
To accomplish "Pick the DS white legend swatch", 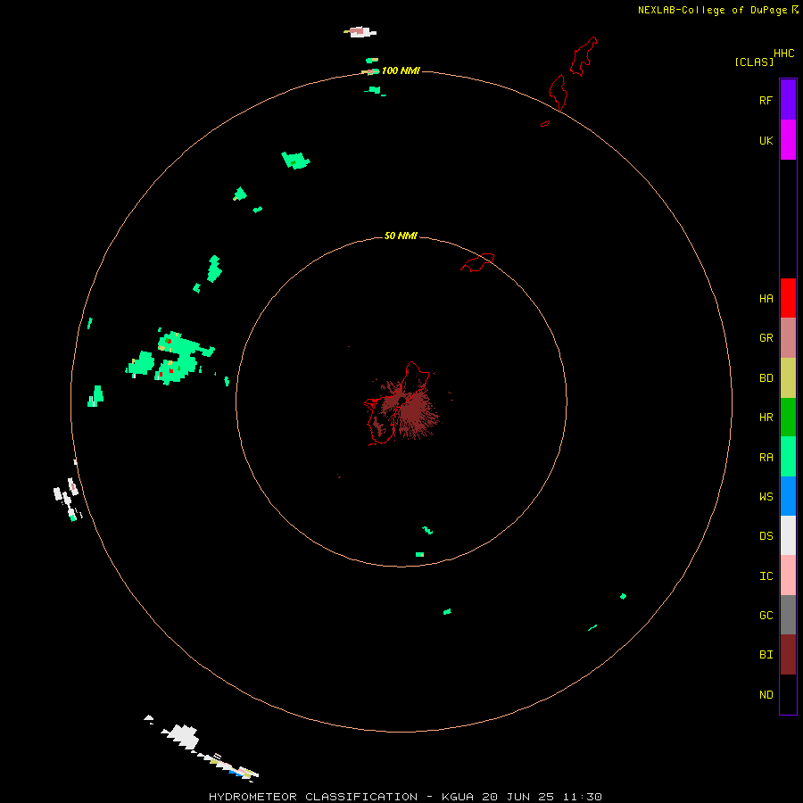I will tap(788, 535).
